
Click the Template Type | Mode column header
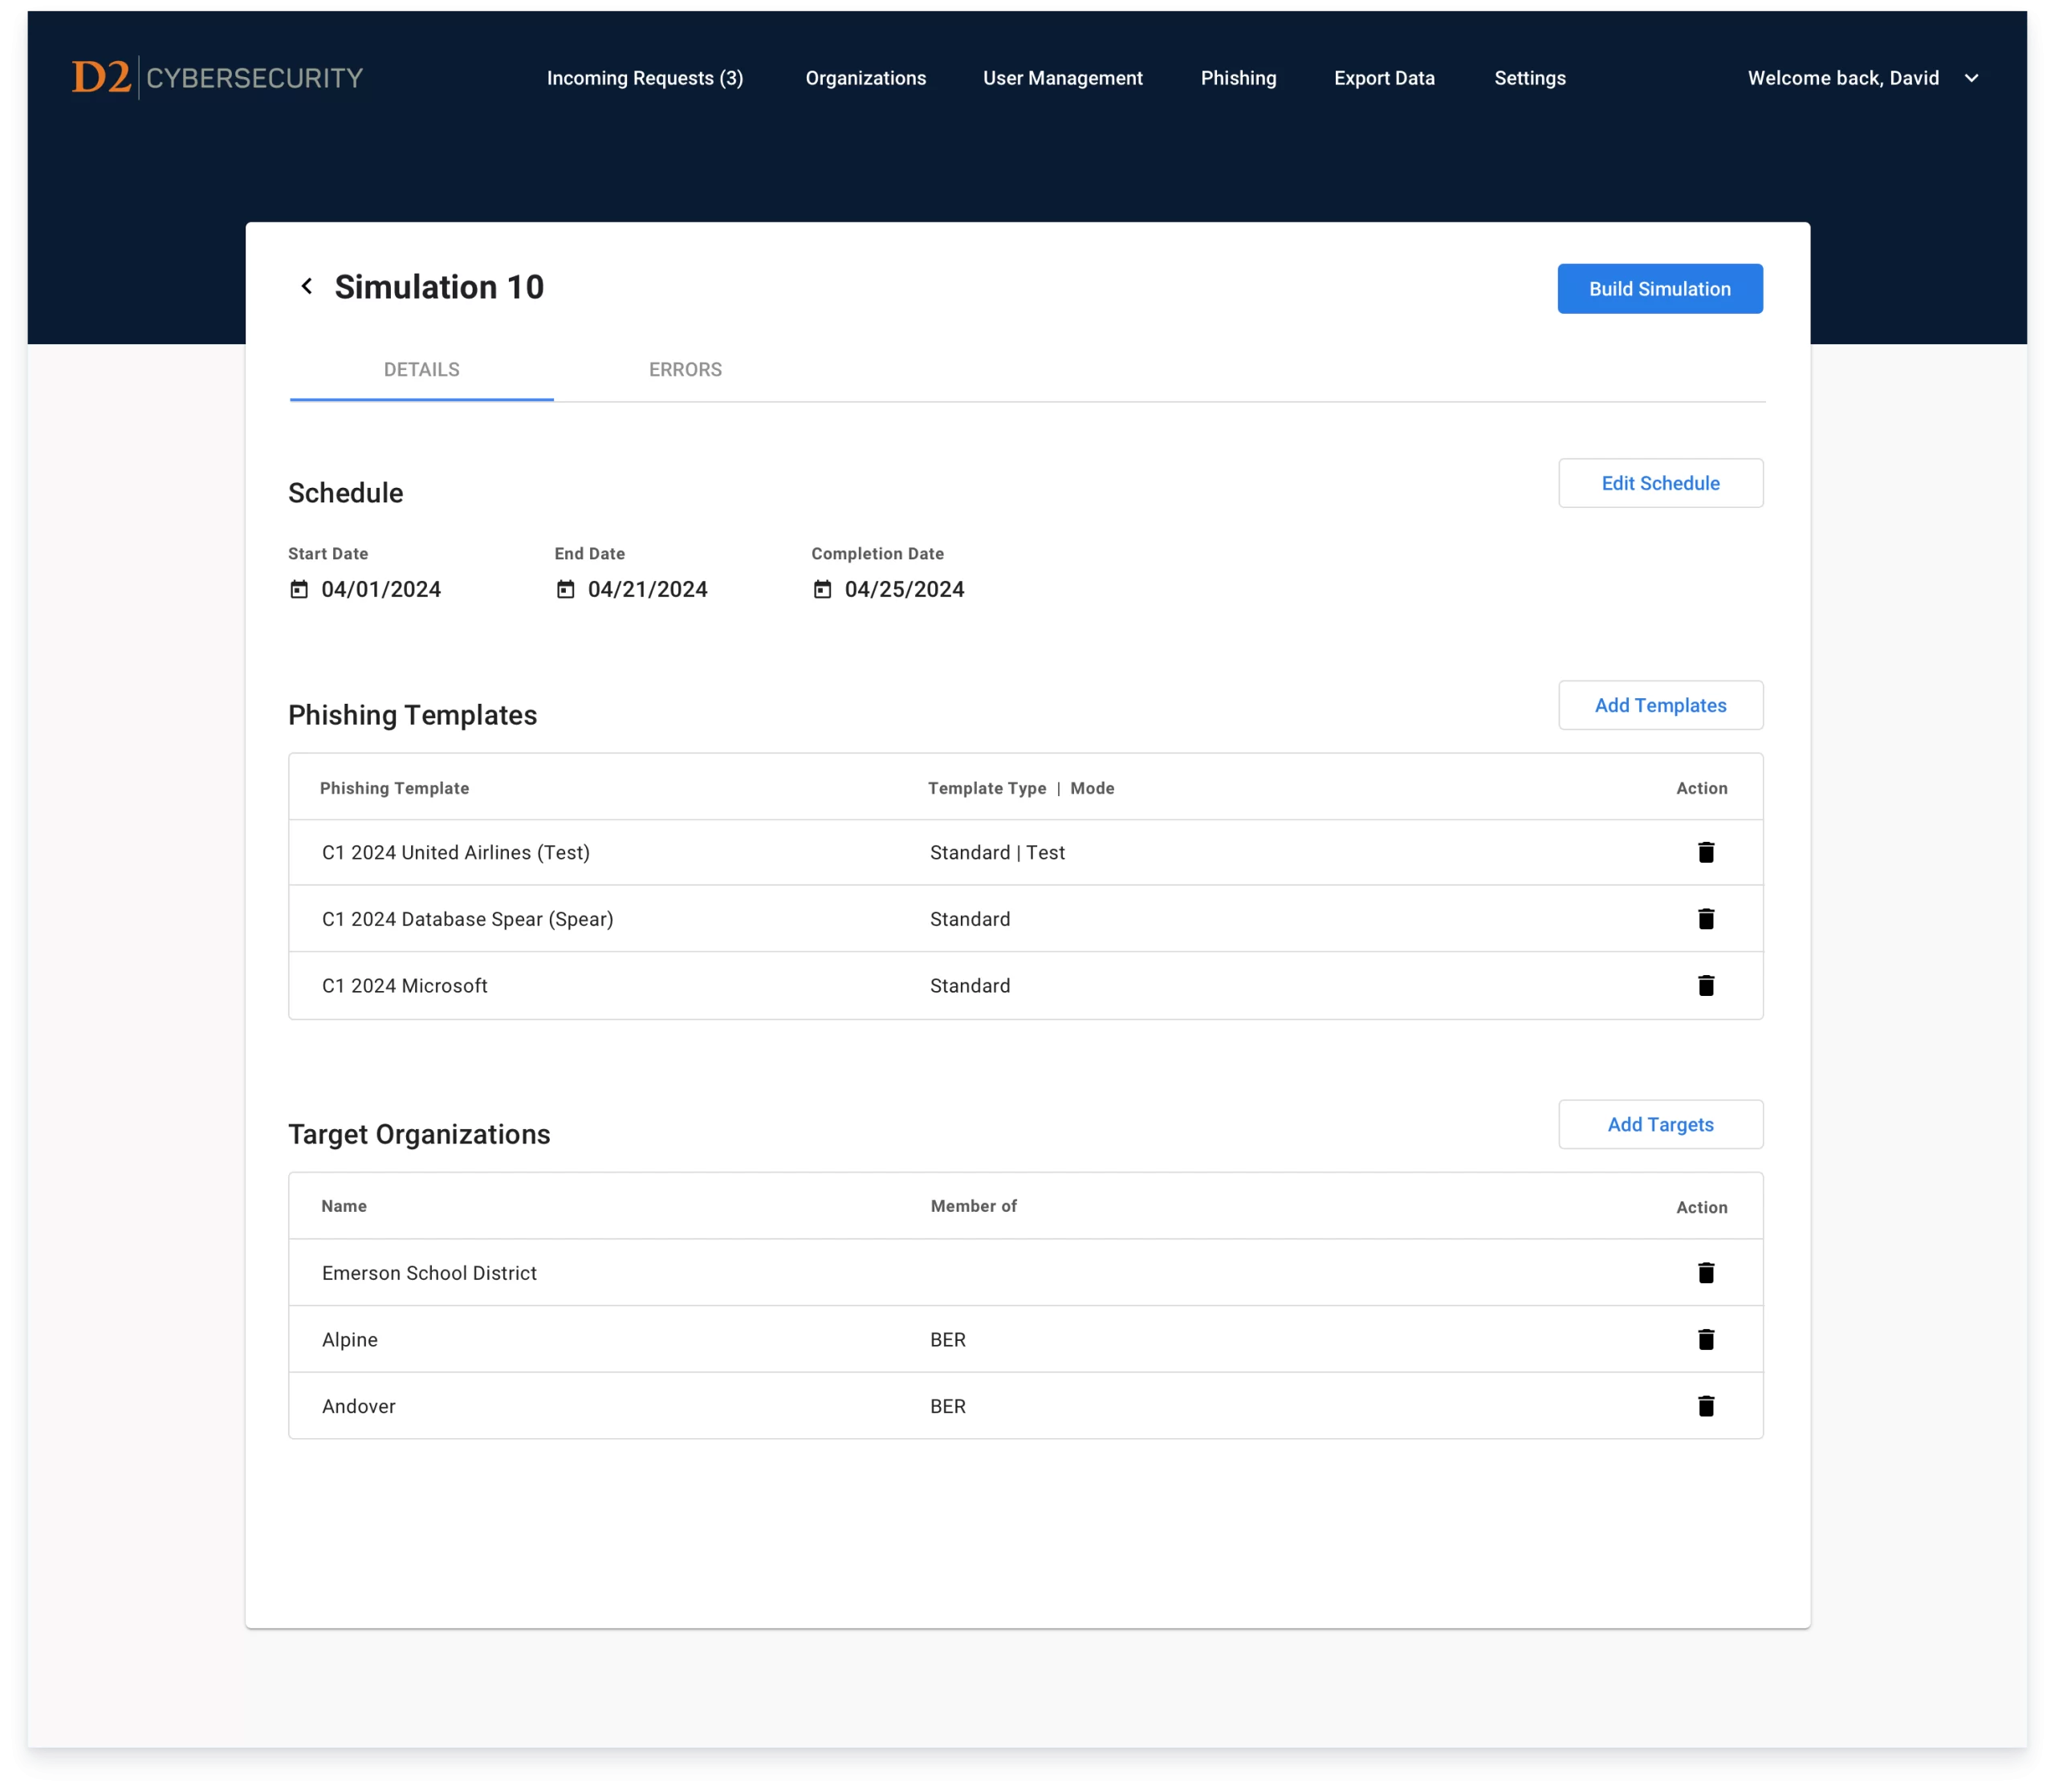click(1020, 788)
